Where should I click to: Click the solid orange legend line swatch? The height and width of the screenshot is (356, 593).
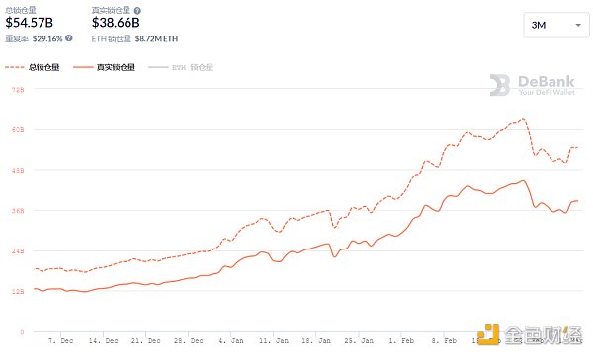[x=83, y=67]
